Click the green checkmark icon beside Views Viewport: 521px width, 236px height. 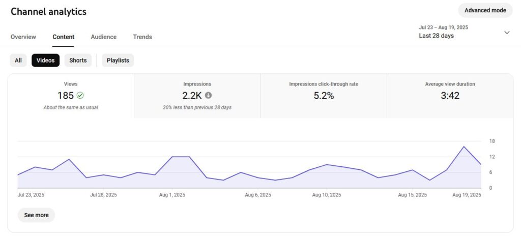pos(80,95)
